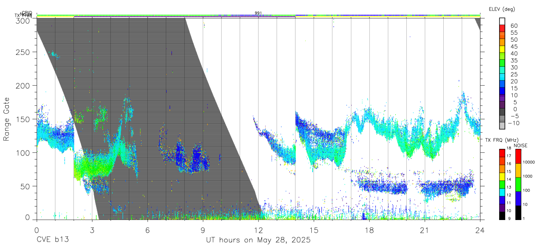Click the 12 hour tick label on the time axis
The width and height of the screenshot is (540, 249).
[x=259, y=230]
